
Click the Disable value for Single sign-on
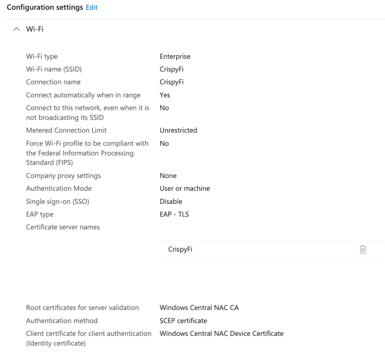click(x=171, y=202)
